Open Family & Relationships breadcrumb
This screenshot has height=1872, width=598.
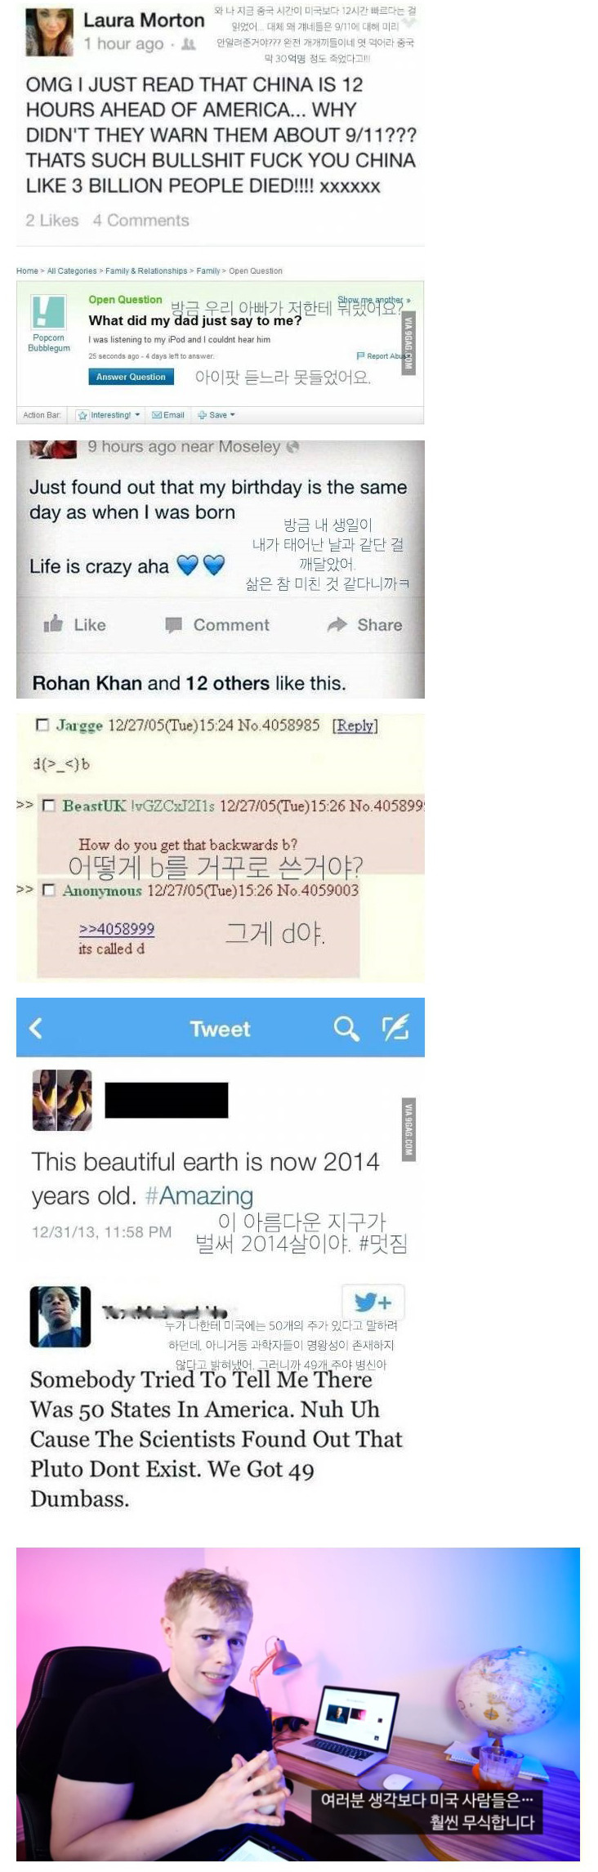(146, 270)
